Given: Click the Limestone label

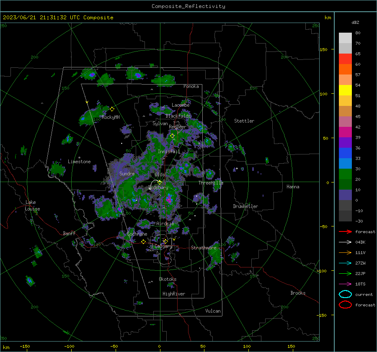Looking at the screenshot, I should (79, 162).
